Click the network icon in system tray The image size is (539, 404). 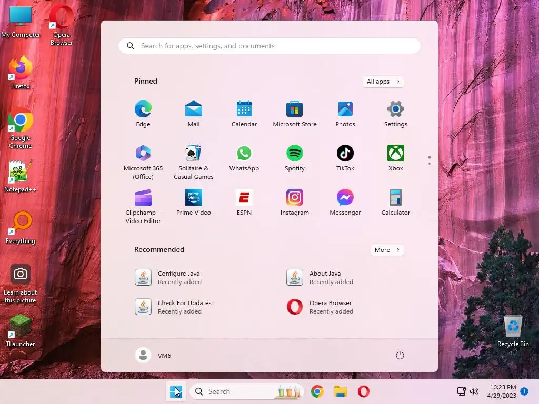(461, 391)
